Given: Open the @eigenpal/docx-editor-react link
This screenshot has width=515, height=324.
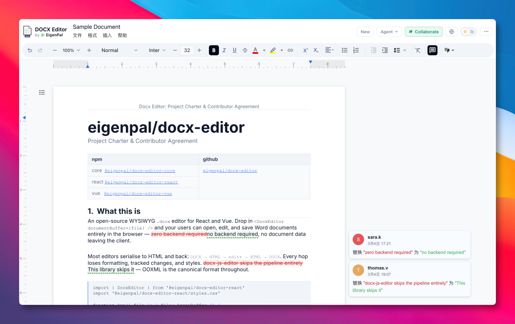Looking at the screenshot, I should (x=141, y=182).
